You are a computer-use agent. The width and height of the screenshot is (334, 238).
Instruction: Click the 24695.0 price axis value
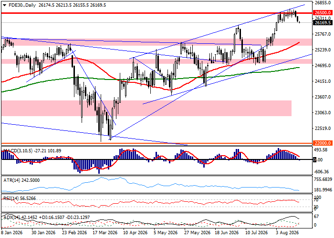tap(323, 66)
